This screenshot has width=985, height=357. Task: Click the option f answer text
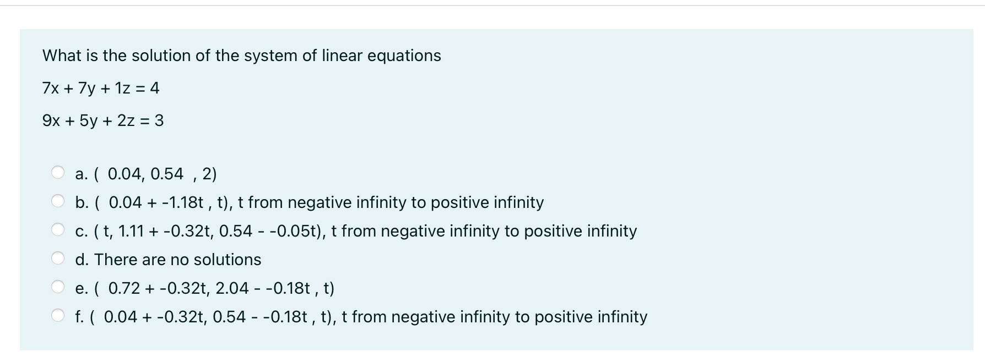(361, 317)
